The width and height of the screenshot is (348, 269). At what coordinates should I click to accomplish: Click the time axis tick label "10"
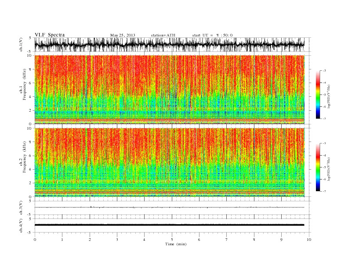click(x=309, y=240)
